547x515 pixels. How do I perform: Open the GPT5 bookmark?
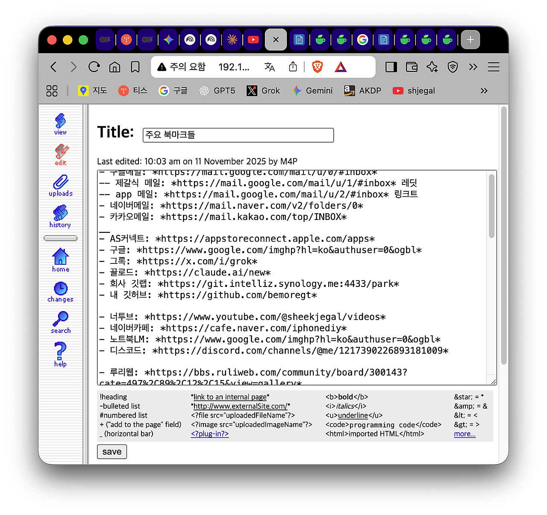pos(217,91)
